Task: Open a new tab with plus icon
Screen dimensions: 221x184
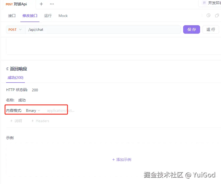Action: [x=41, y=4]
